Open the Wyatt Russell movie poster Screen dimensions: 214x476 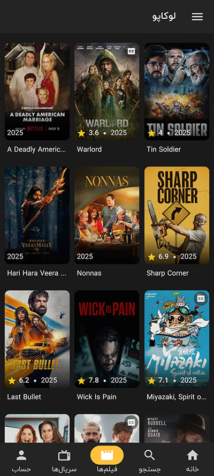point(177,428)
